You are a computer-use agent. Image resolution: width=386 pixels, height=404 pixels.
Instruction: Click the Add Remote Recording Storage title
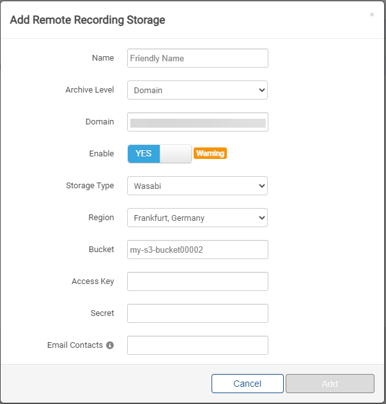[88, 20]
